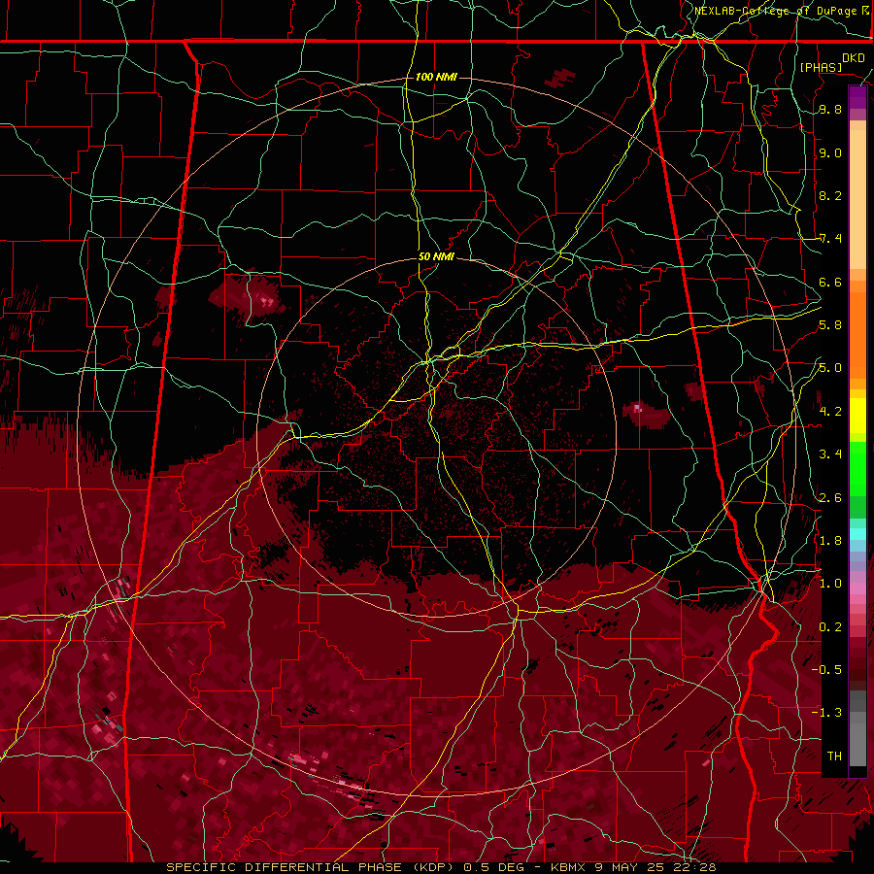Click the 8.2 value on the scale
Viewport: 874px width, 874px height.
[830, 195]
